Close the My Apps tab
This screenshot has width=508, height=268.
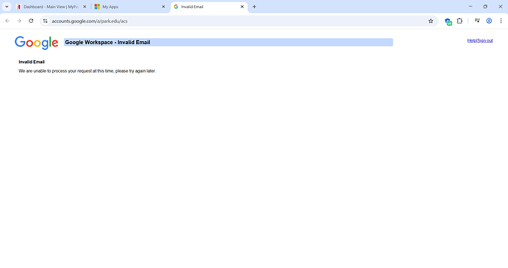(163, 7)
